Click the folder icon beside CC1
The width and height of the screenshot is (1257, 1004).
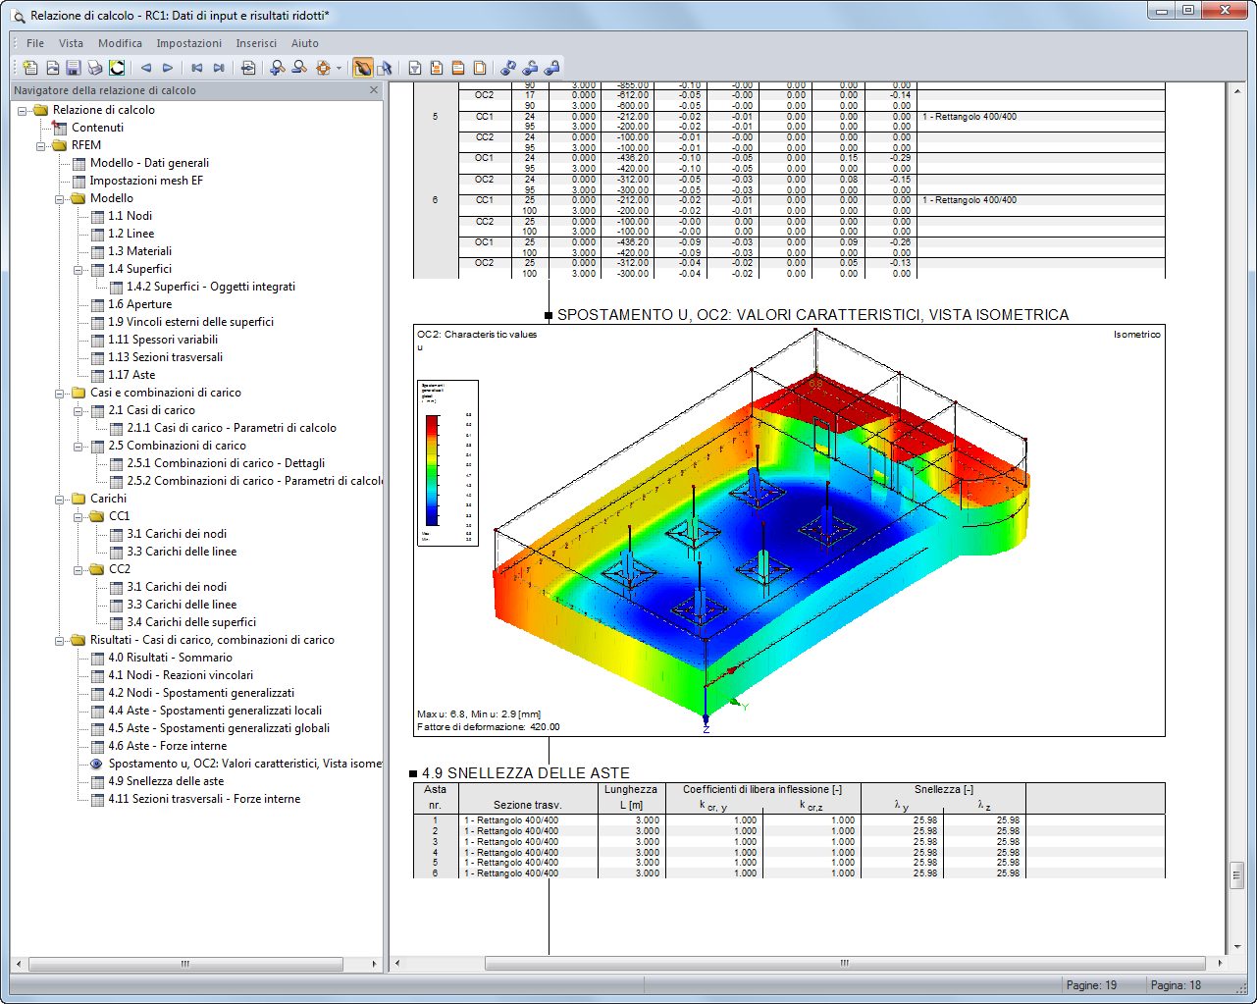coord(97,516)
